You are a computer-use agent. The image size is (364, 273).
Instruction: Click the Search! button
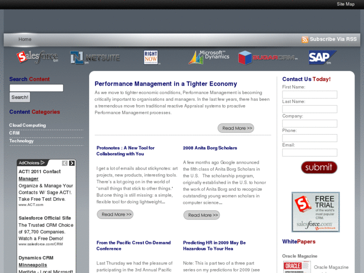click(20, 97)
